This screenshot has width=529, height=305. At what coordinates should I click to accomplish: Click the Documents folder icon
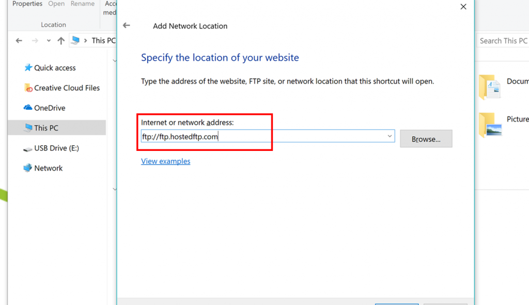point(490,87)
